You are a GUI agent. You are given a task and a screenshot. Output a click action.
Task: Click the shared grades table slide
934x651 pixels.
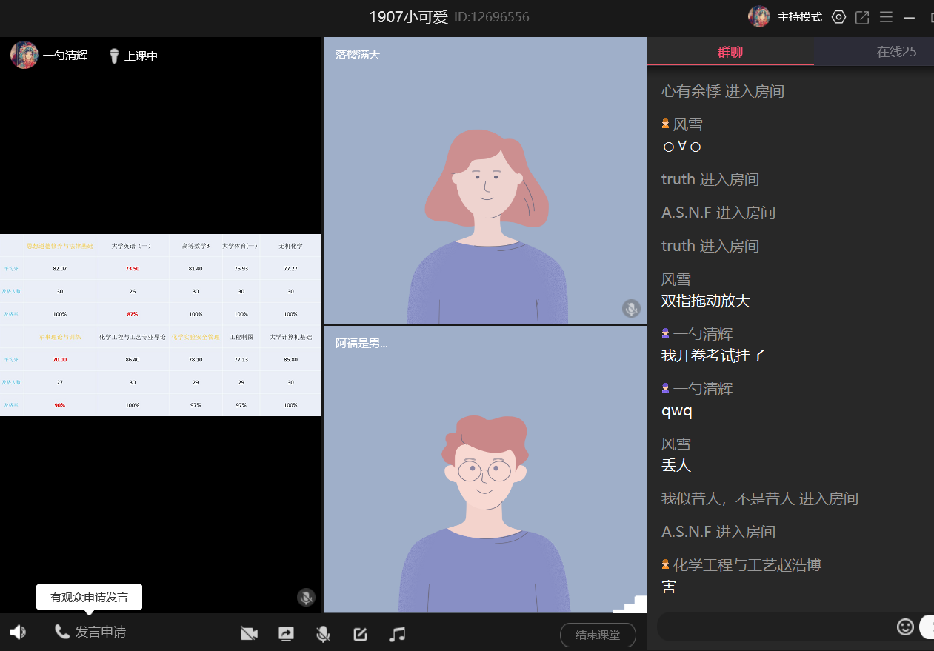(161, 325)
